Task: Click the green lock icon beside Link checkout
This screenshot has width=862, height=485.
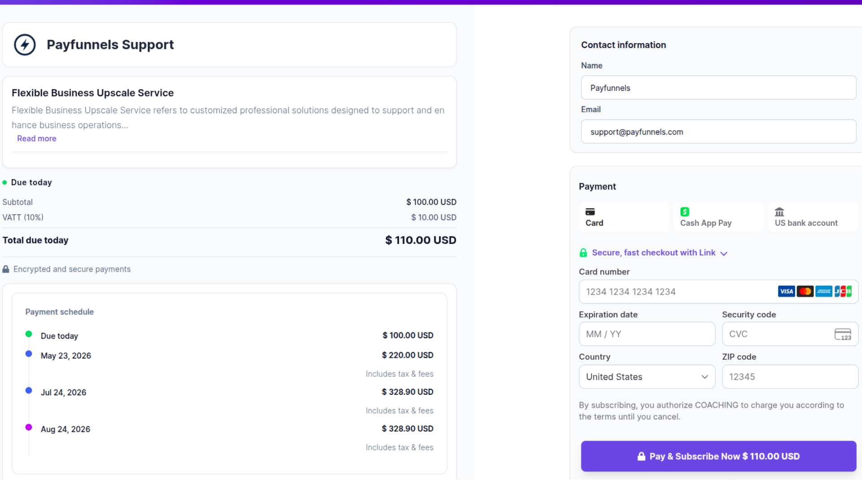Action: point(583,253)
